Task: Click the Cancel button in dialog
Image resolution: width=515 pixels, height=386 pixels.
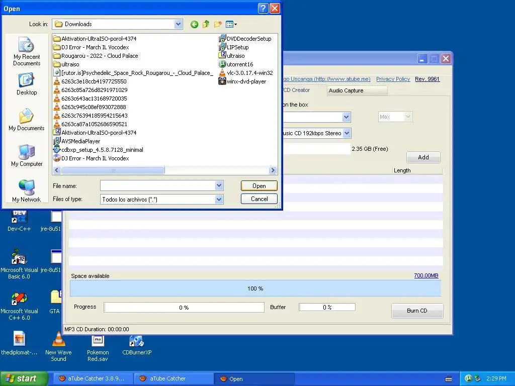Action: point(259,199)
